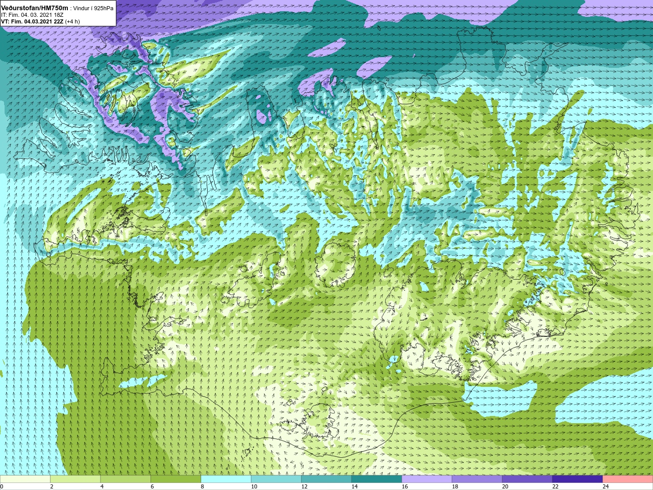
Task: Click the Veðurstofan/HM750m title text
Action: [x=35, y=8]
